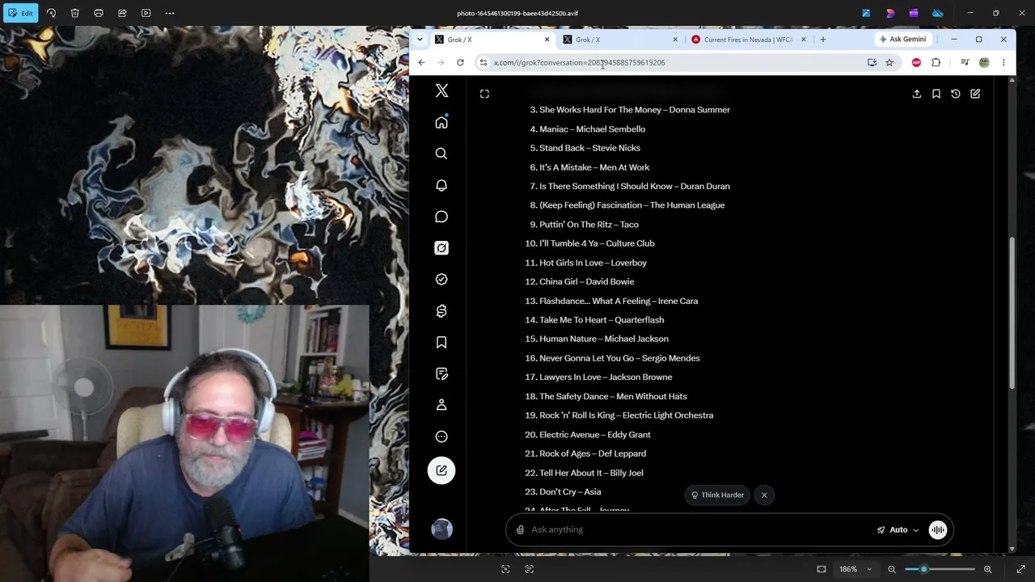This screenshot has width=1035, height=582.
Task: Install app icon in address bar
Action: 872,62
